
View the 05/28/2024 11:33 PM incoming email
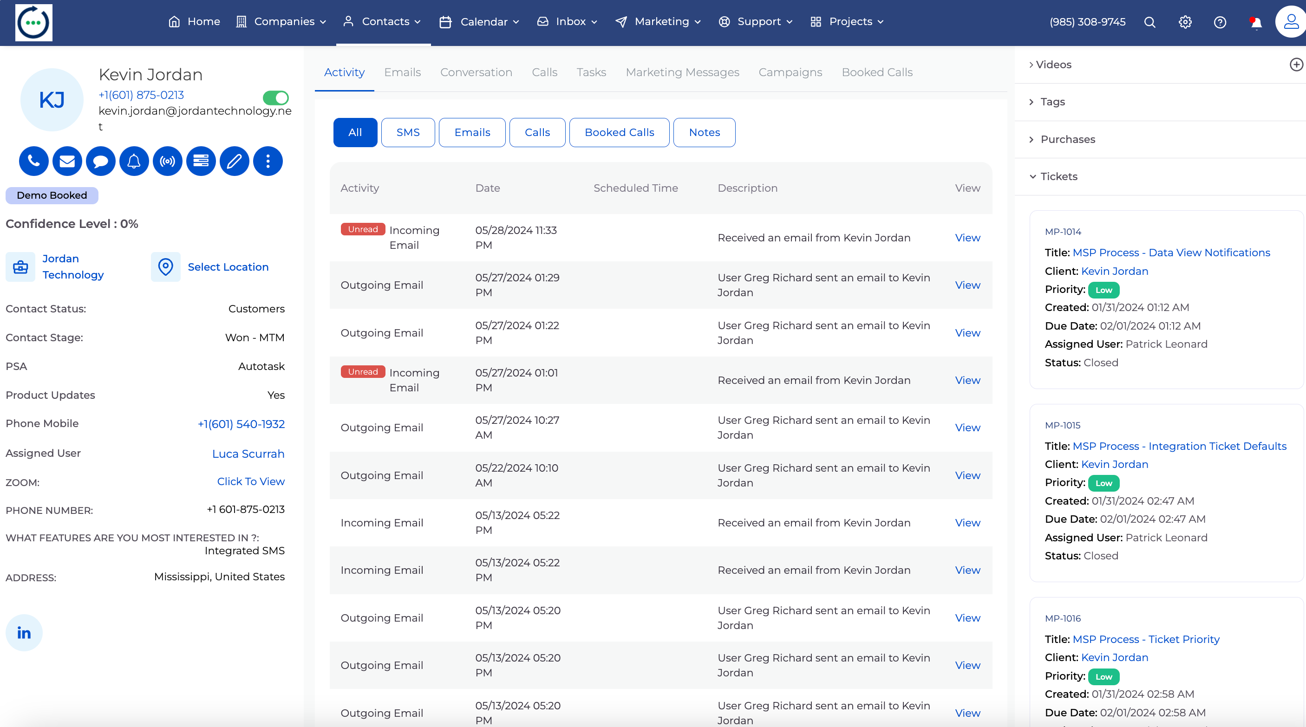click(967, 238)
